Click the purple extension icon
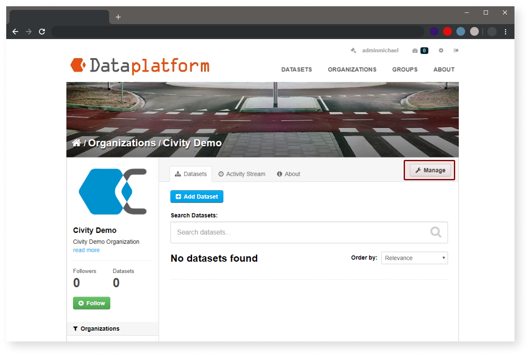The height and width of the screenshot is (356, 529). click(x=434, y=32)
